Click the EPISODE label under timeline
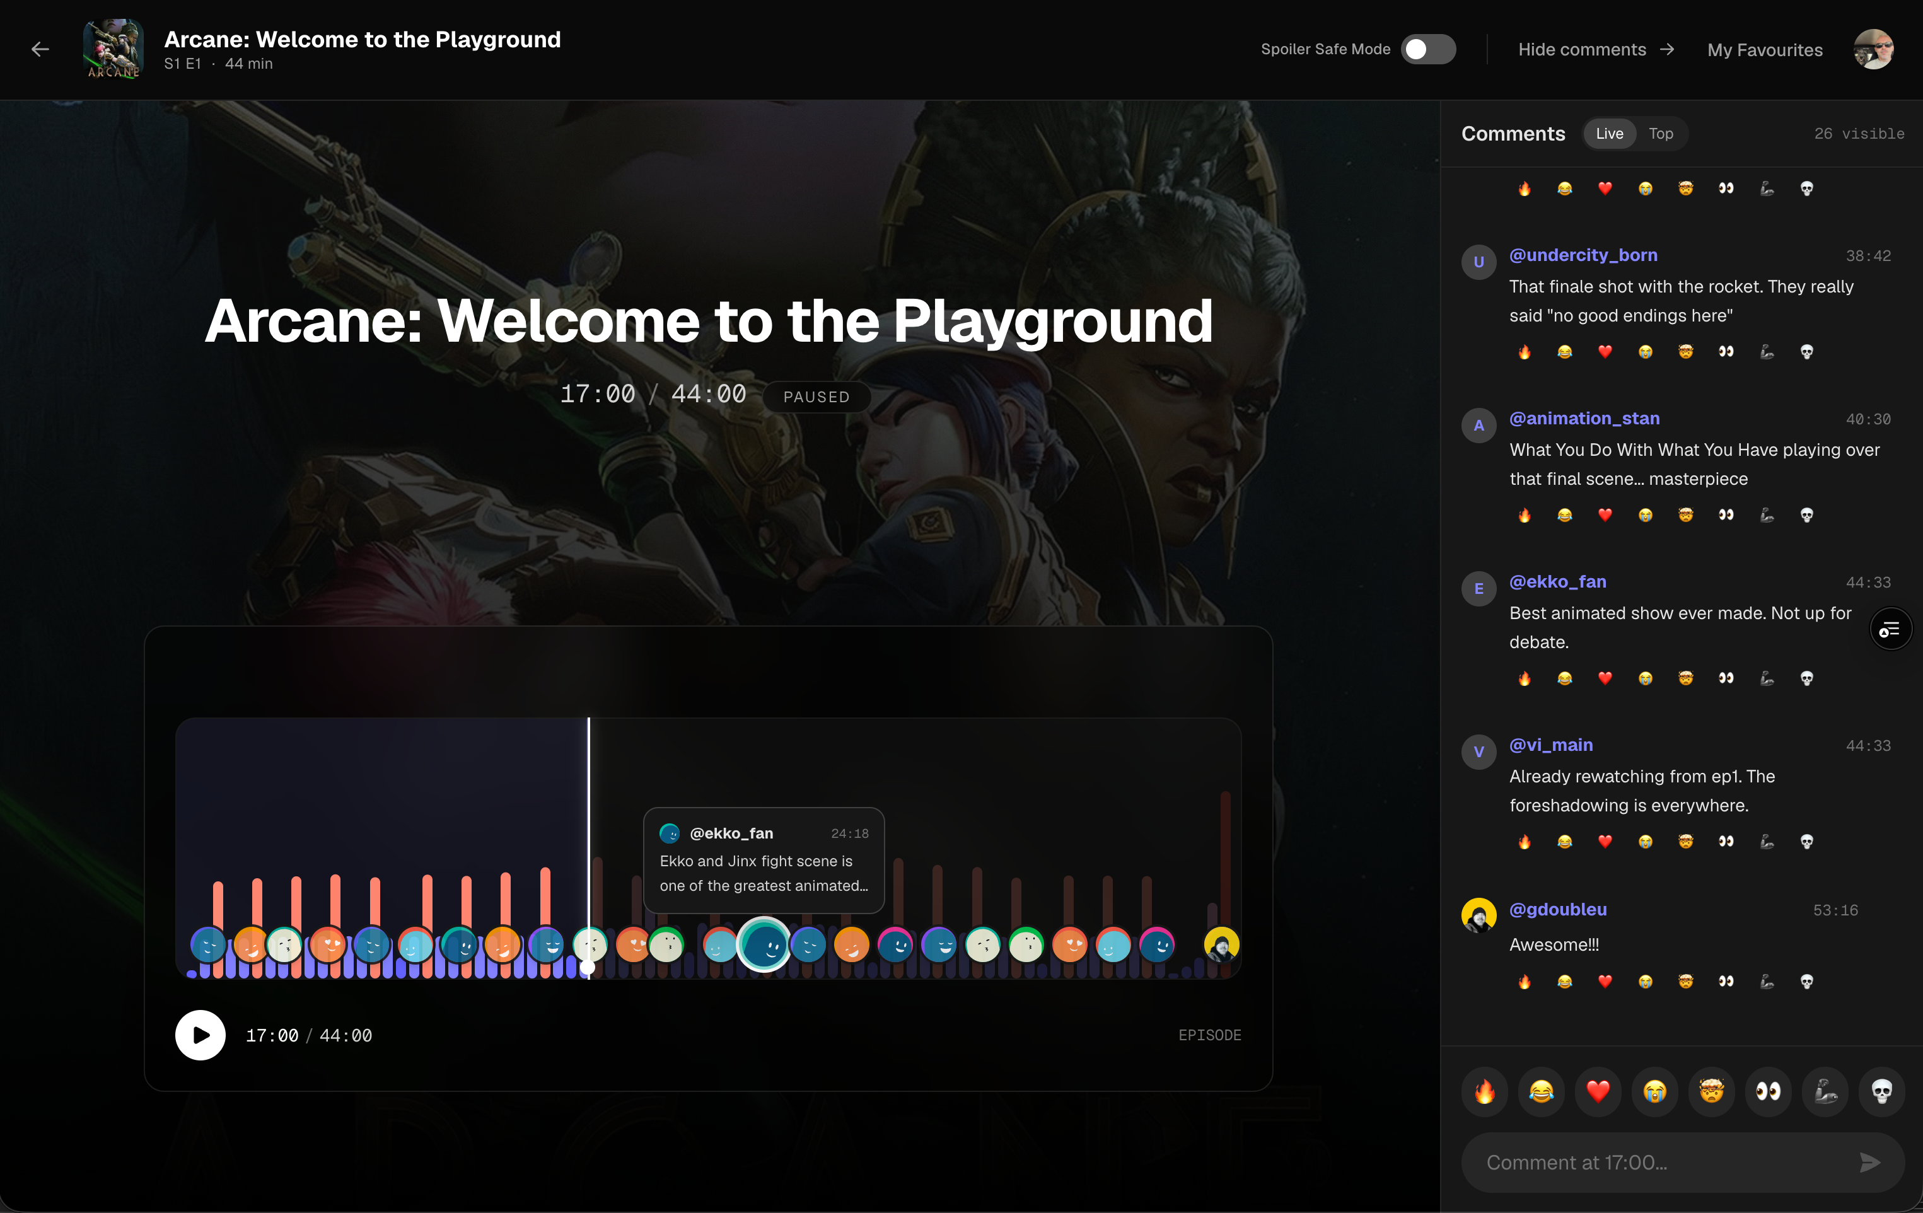 pyautogui.click(x=1209, y=1035)
